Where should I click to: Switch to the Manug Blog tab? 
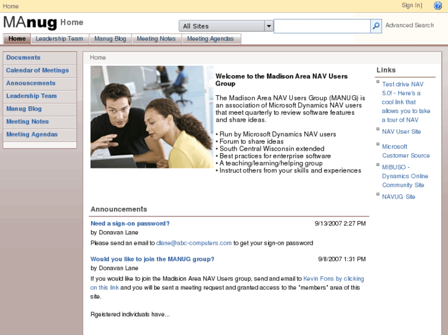coord(110,39)
